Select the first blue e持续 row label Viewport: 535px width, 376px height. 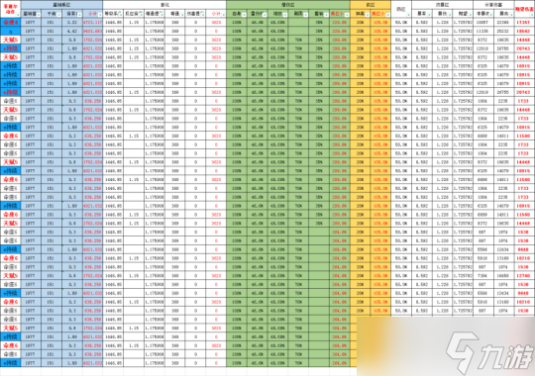pos(11,48)
